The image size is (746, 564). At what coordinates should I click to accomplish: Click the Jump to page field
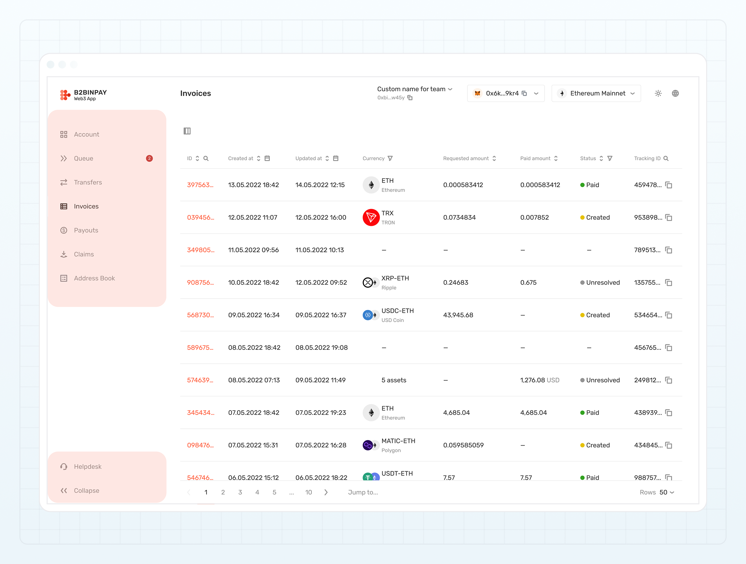click(x=363, y=492)
